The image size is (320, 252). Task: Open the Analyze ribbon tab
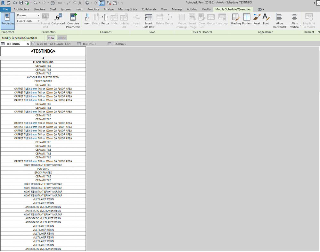point(109,9)
